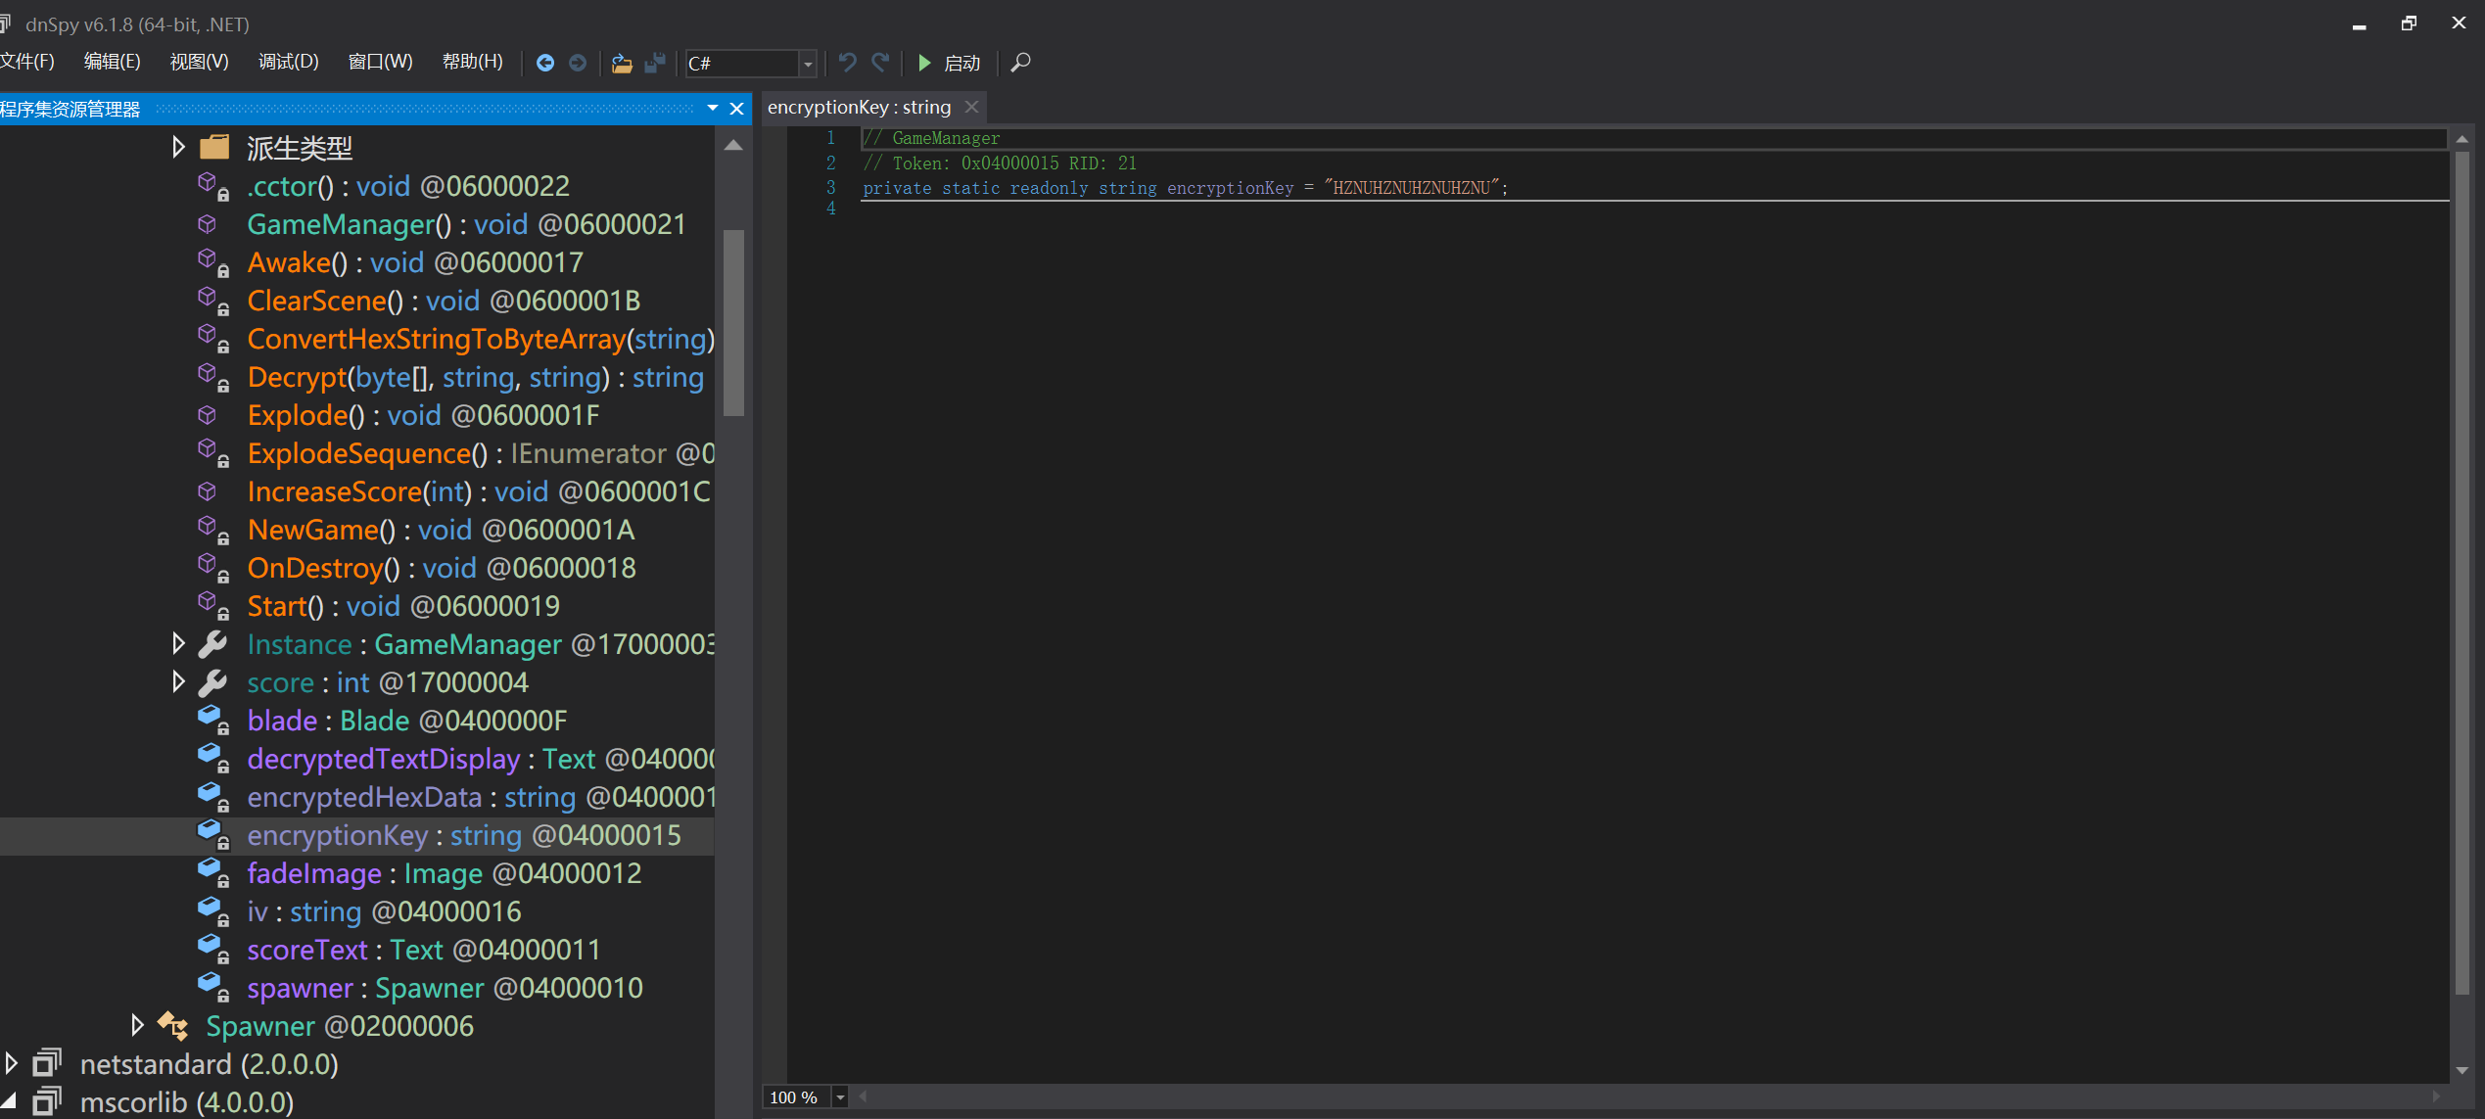Open the search magnifier tool
2485x1119 pixels.
[1020, 63]
